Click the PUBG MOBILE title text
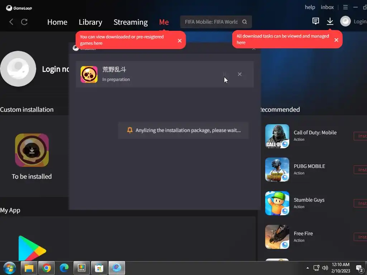The width and height of the screenshot is (367, 275). [x=309, y=166]
